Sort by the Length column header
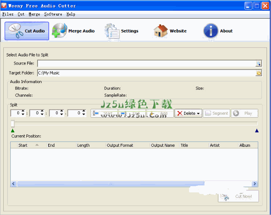 [x=91, y=145]
